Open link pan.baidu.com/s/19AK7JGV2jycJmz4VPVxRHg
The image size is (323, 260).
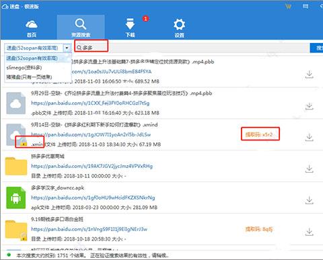92,166
